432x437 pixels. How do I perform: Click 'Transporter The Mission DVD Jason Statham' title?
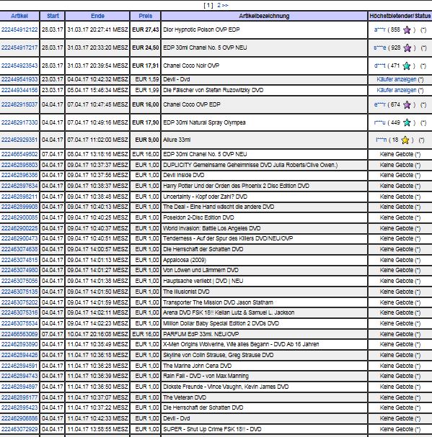tap(218, 302)
